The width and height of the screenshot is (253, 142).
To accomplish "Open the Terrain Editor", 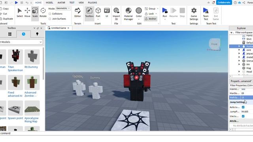I will 77,13.
